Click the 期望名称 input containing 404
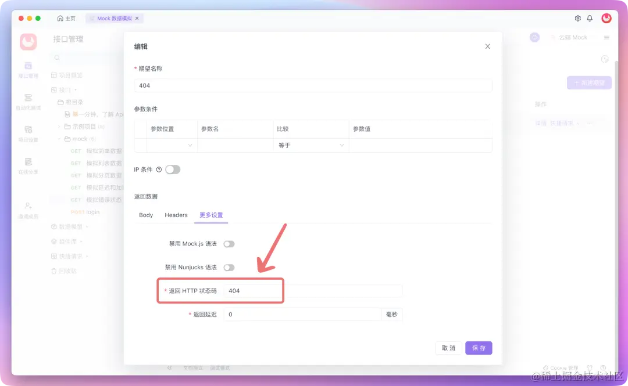Viewport: 628px width, 386px height. point(313,85)
